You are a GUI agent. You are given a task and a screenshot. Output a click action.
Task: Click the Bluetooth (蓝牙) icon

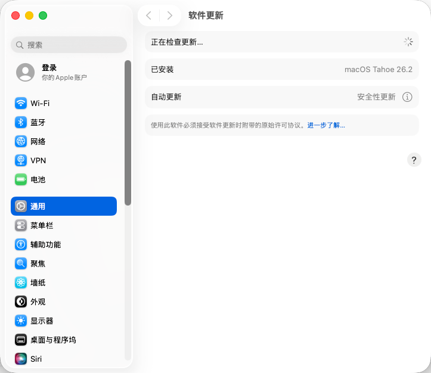click(x=21, y=122)
